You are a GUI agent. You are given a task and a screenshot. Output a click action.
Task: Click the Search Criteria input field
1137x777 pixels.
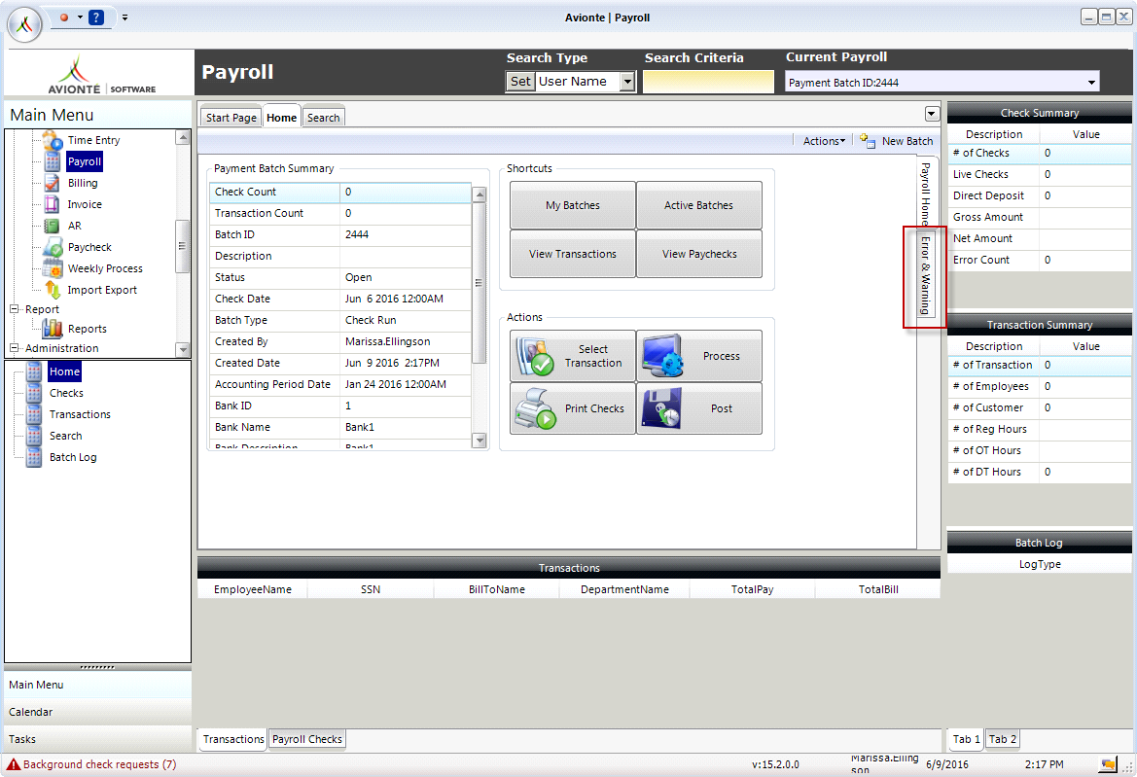(x=708, y=82)
